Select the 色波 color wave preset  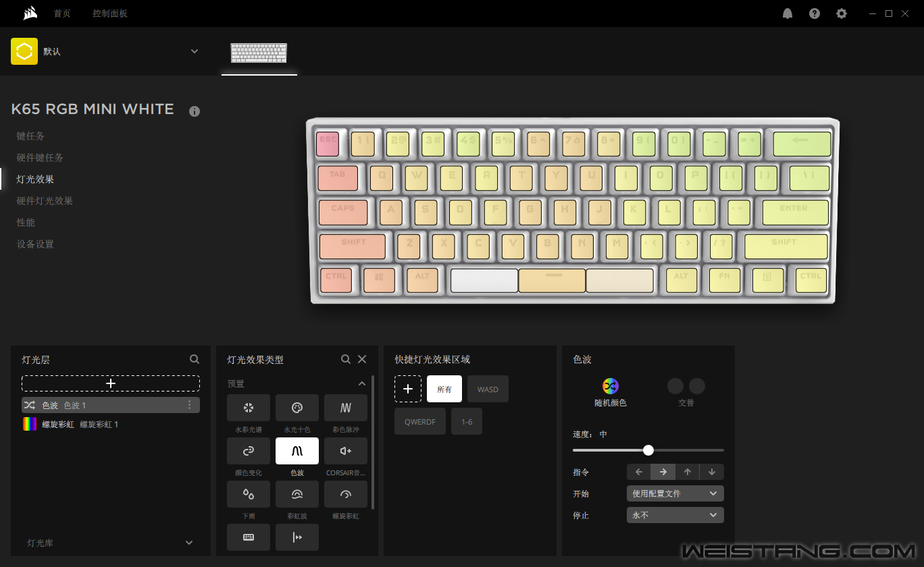click(x=297, y=451)
